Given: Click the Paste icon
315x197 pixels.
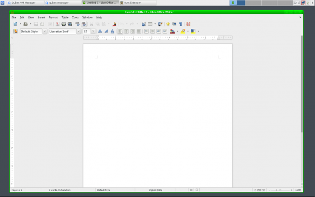Looking at the screenshot, I should [104, 24].
